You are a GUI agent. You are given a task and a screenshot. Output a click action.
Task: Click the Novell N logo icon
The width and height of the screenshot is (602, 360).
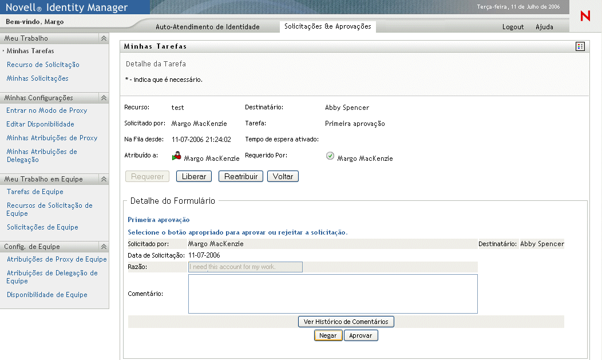(585, 16)
